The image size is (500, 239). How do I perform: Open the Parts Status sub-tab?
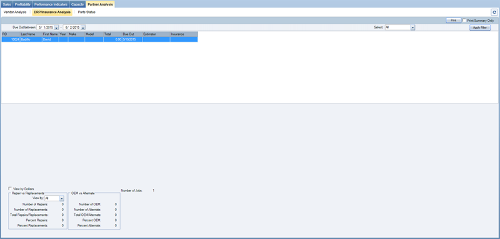pos(87,12)
